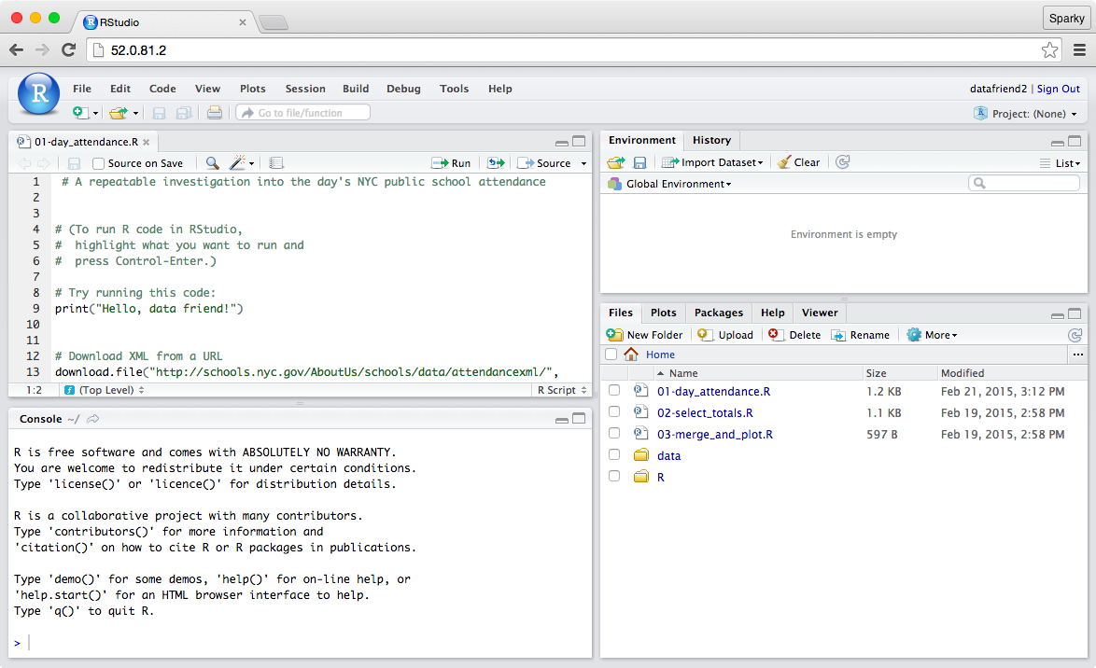1096x668 pixels.
Task: Click Clear in the Environment pane
Action: [799, 162]
